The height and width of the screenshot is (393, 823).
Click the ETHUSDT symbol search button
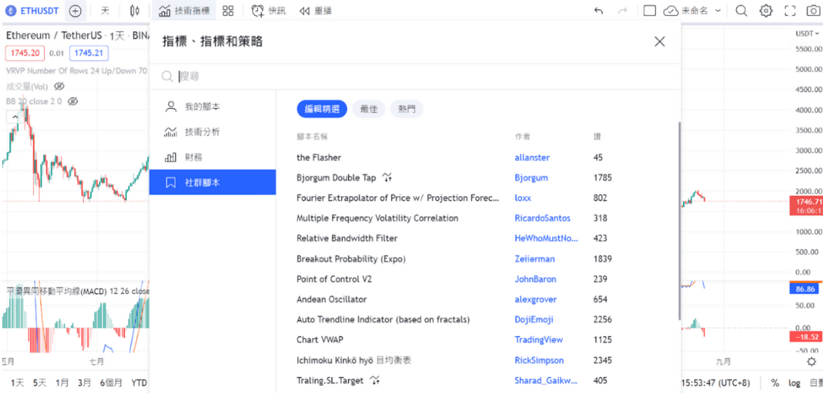pyautogui.click(x=32, y=11)
